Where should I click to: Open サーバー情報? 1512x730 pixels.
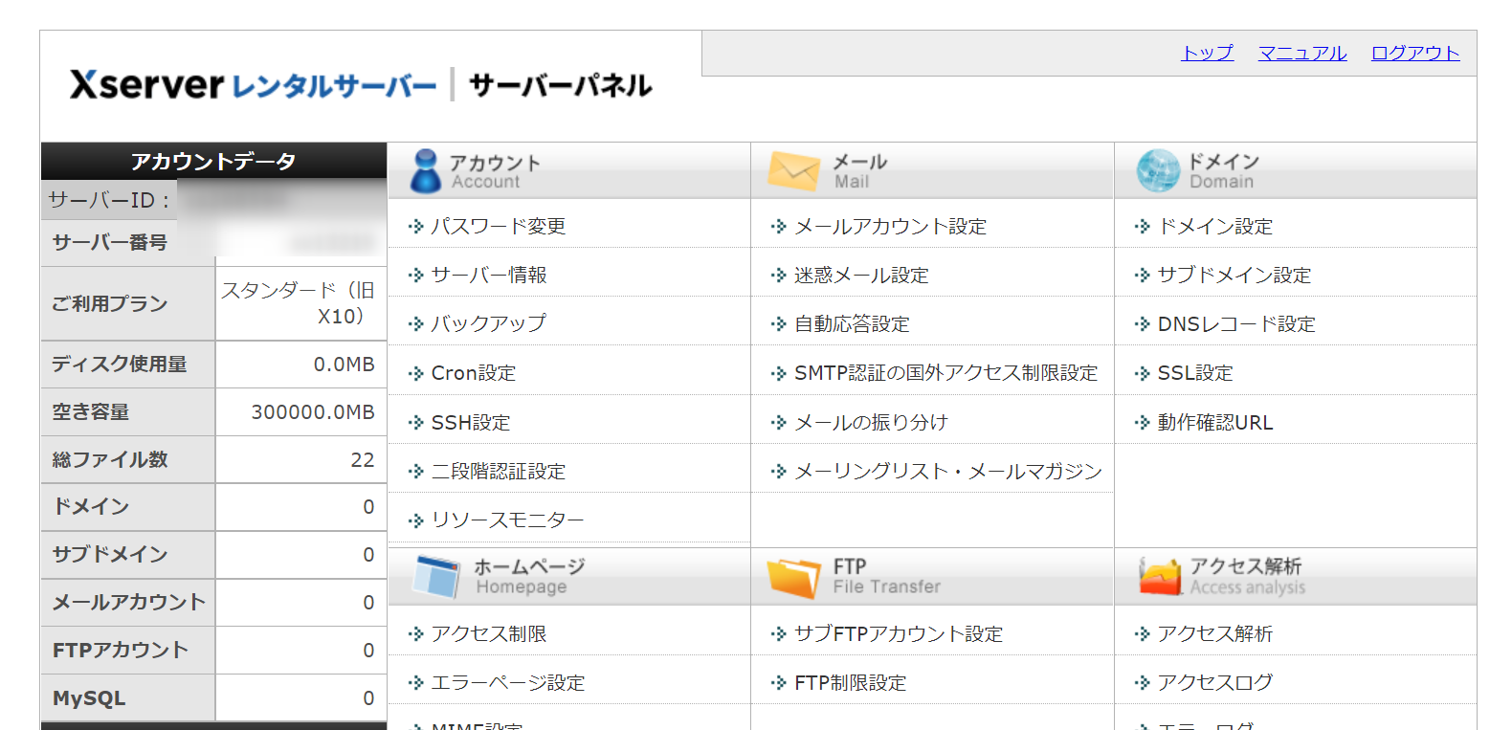pyautogui.click(x=489, y=275)
